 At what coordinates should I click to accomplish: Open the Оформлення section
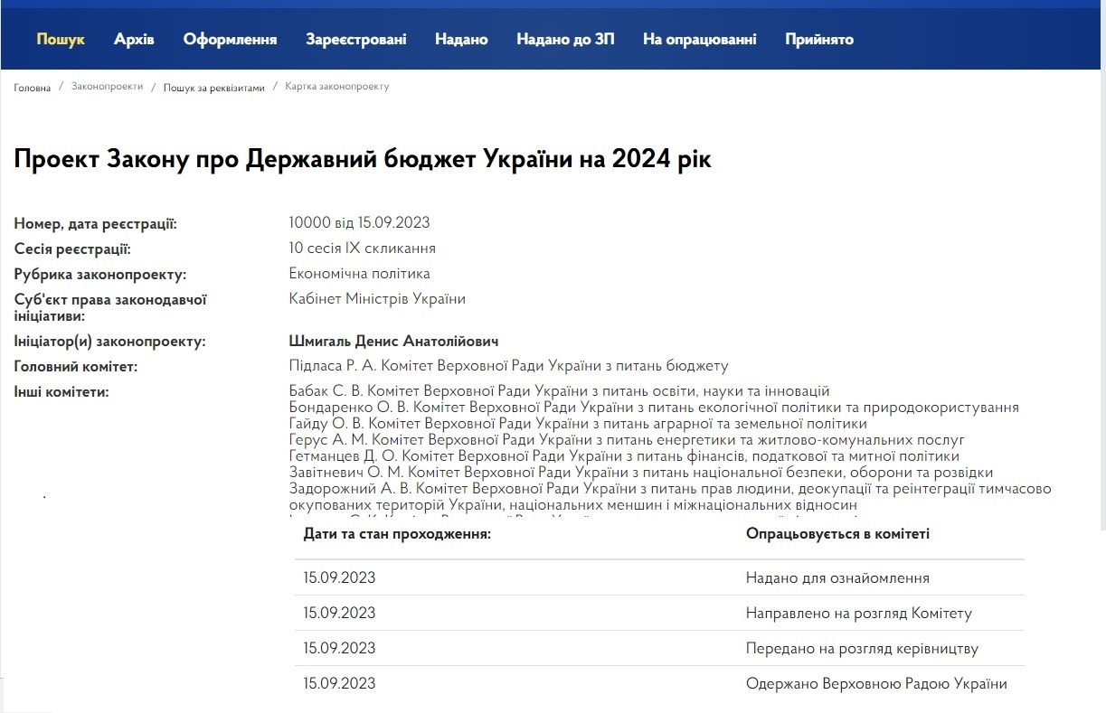(230, 39)
